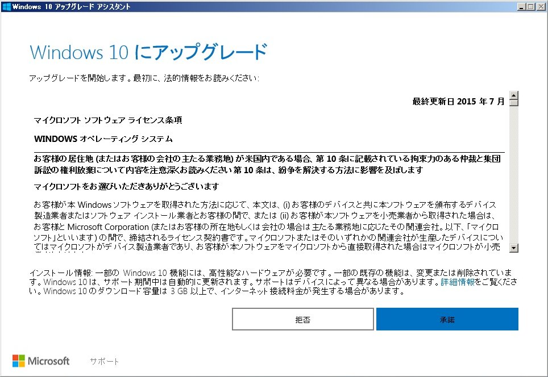Click the empty scrollbar track below the thumb
The image size is (548, 377).
(x=513, y=174)
